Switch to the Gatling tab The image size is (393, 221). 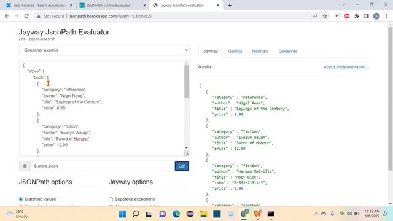tap(235, 51)
